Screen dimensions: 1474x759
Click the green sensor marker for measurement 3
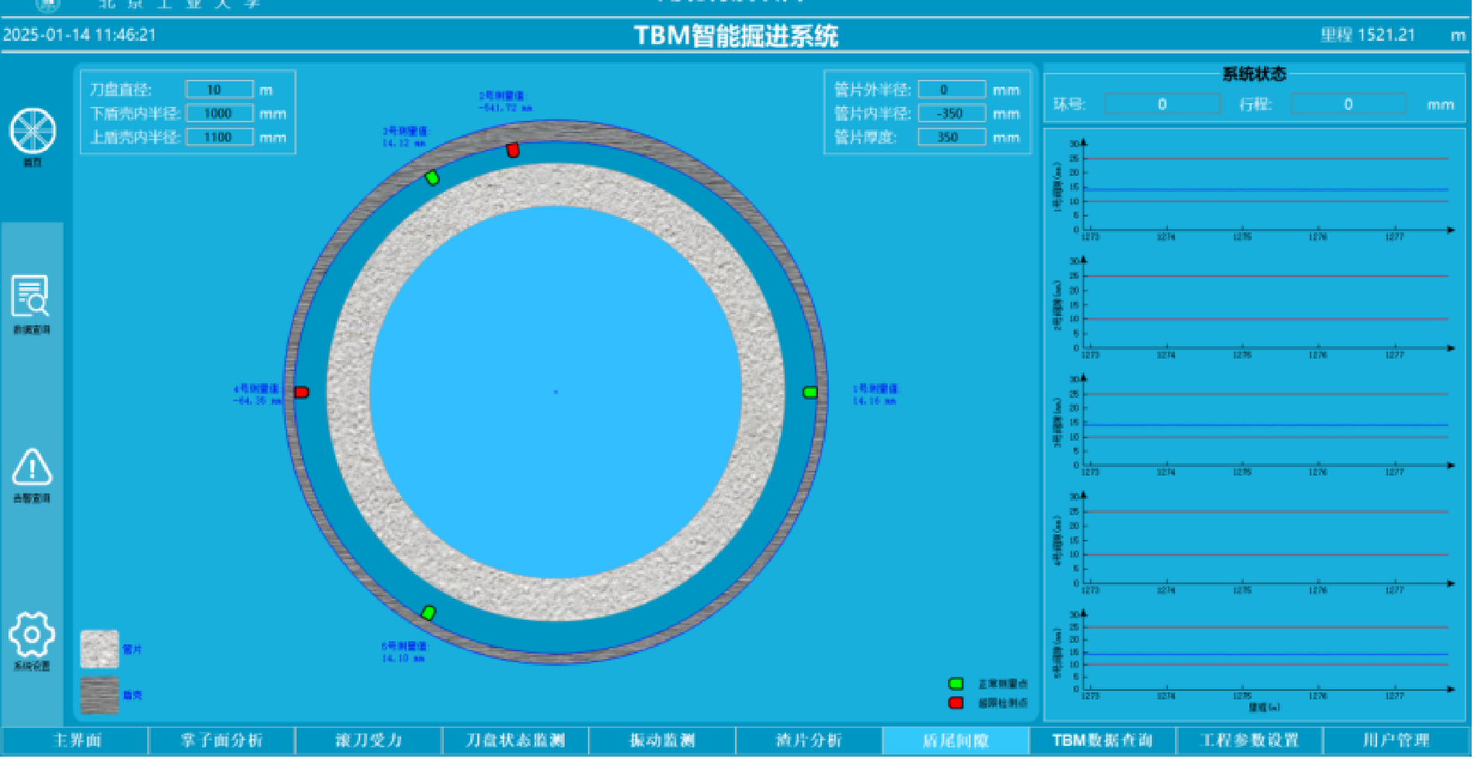coord(433,178)
